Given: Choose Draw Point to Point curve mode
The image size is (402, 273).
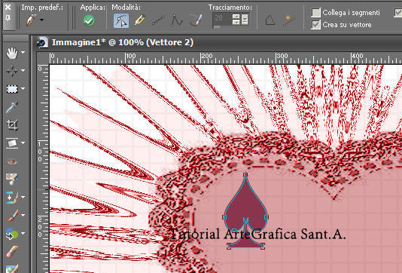Looking at the screenshot, I should point(176,20).
